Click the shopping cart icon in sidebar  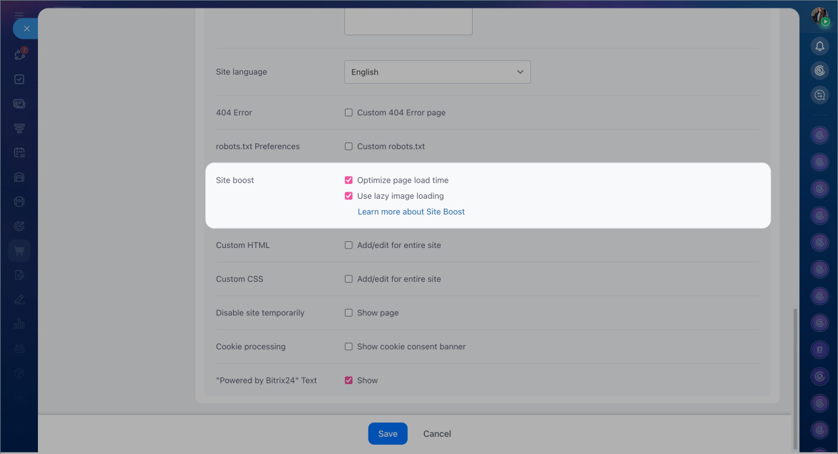20,251
